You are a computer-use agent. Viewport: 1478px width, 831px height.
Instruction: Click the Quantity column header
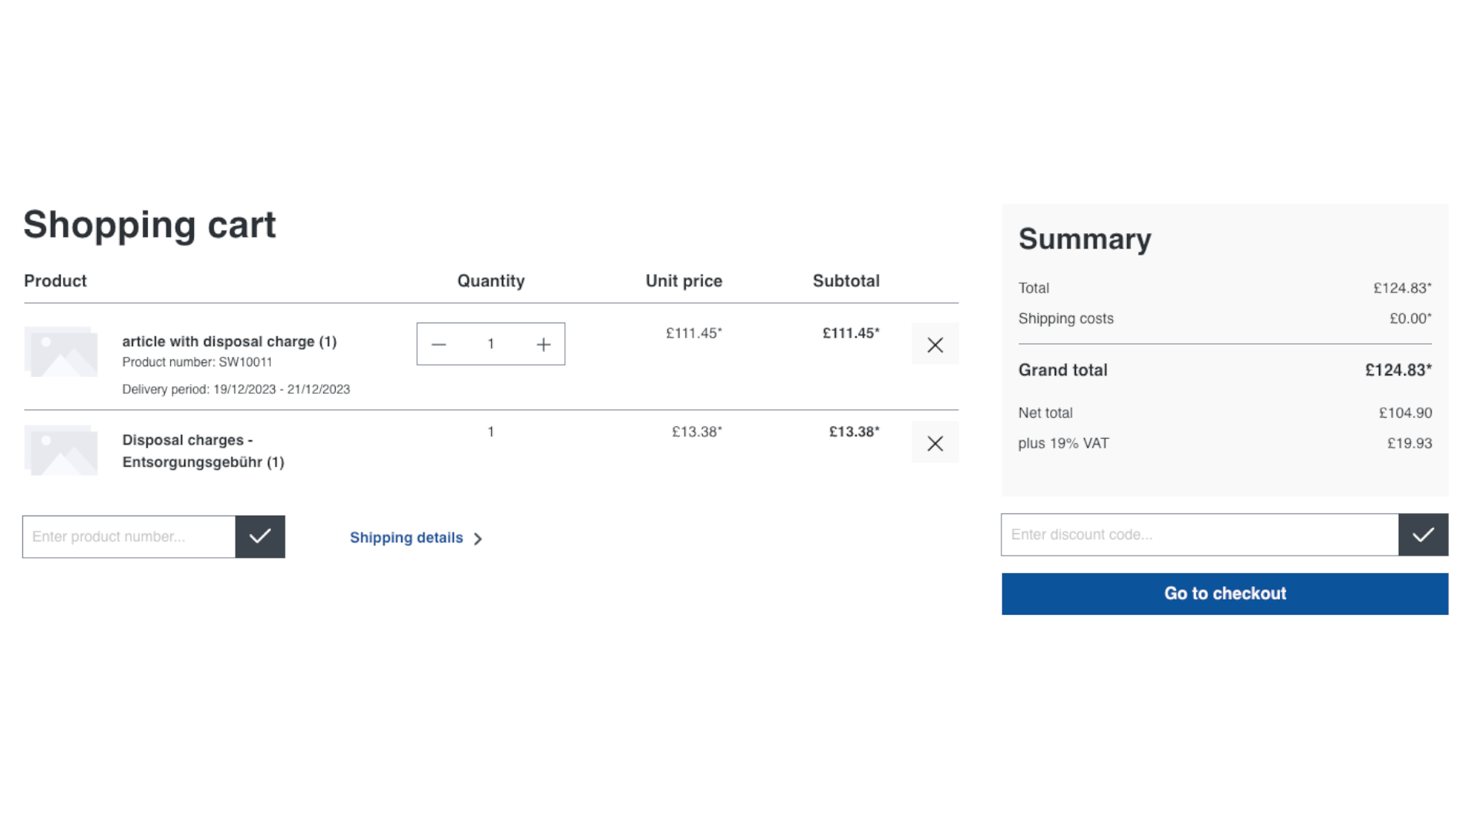pyautogui.click(x=491, y=281)
